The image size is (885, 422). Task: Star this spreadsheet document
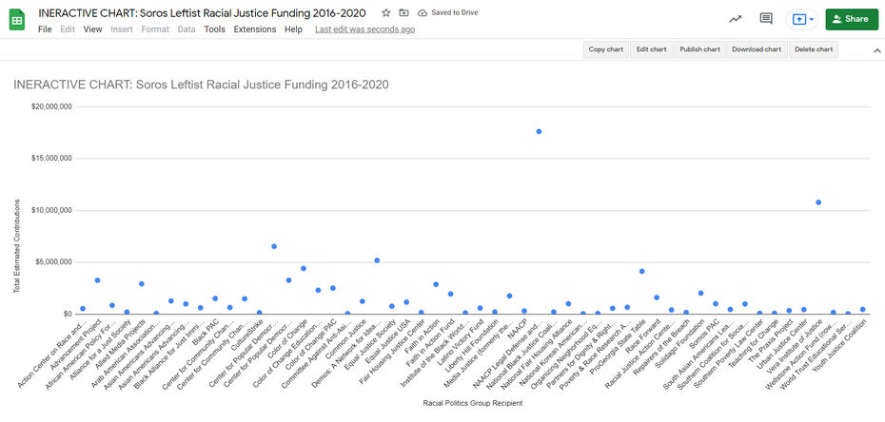(385, 13)
